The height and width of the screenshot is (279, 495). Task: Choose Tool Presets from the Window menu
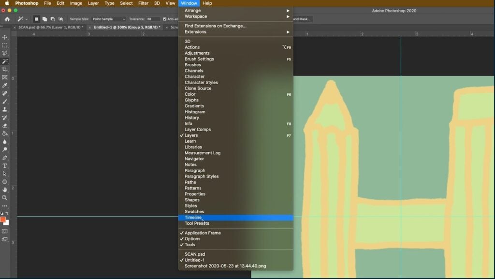(236, 223)
